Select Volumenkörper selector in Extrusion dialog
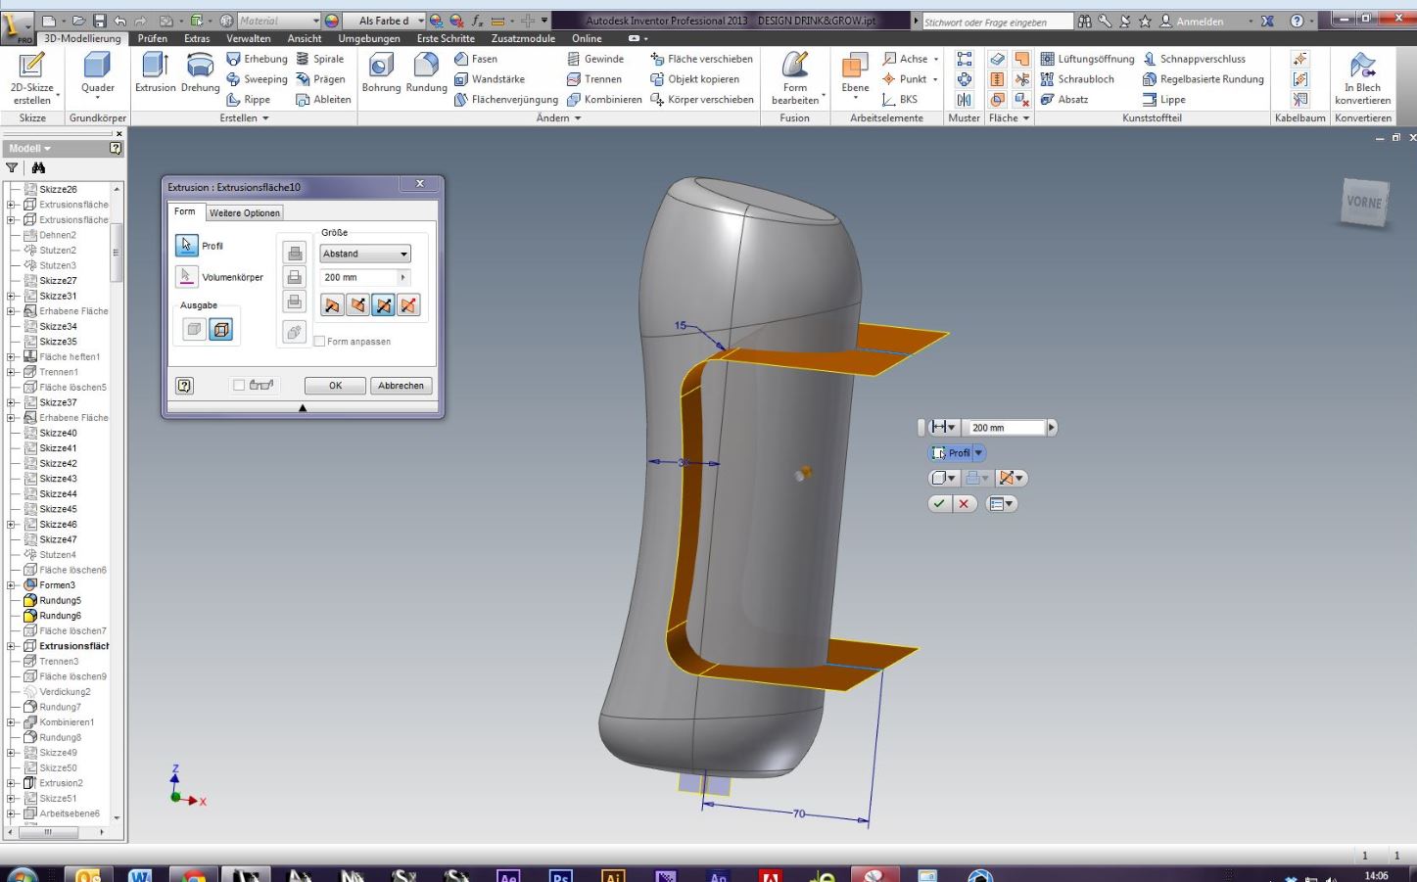 click(x=187, y=277)
